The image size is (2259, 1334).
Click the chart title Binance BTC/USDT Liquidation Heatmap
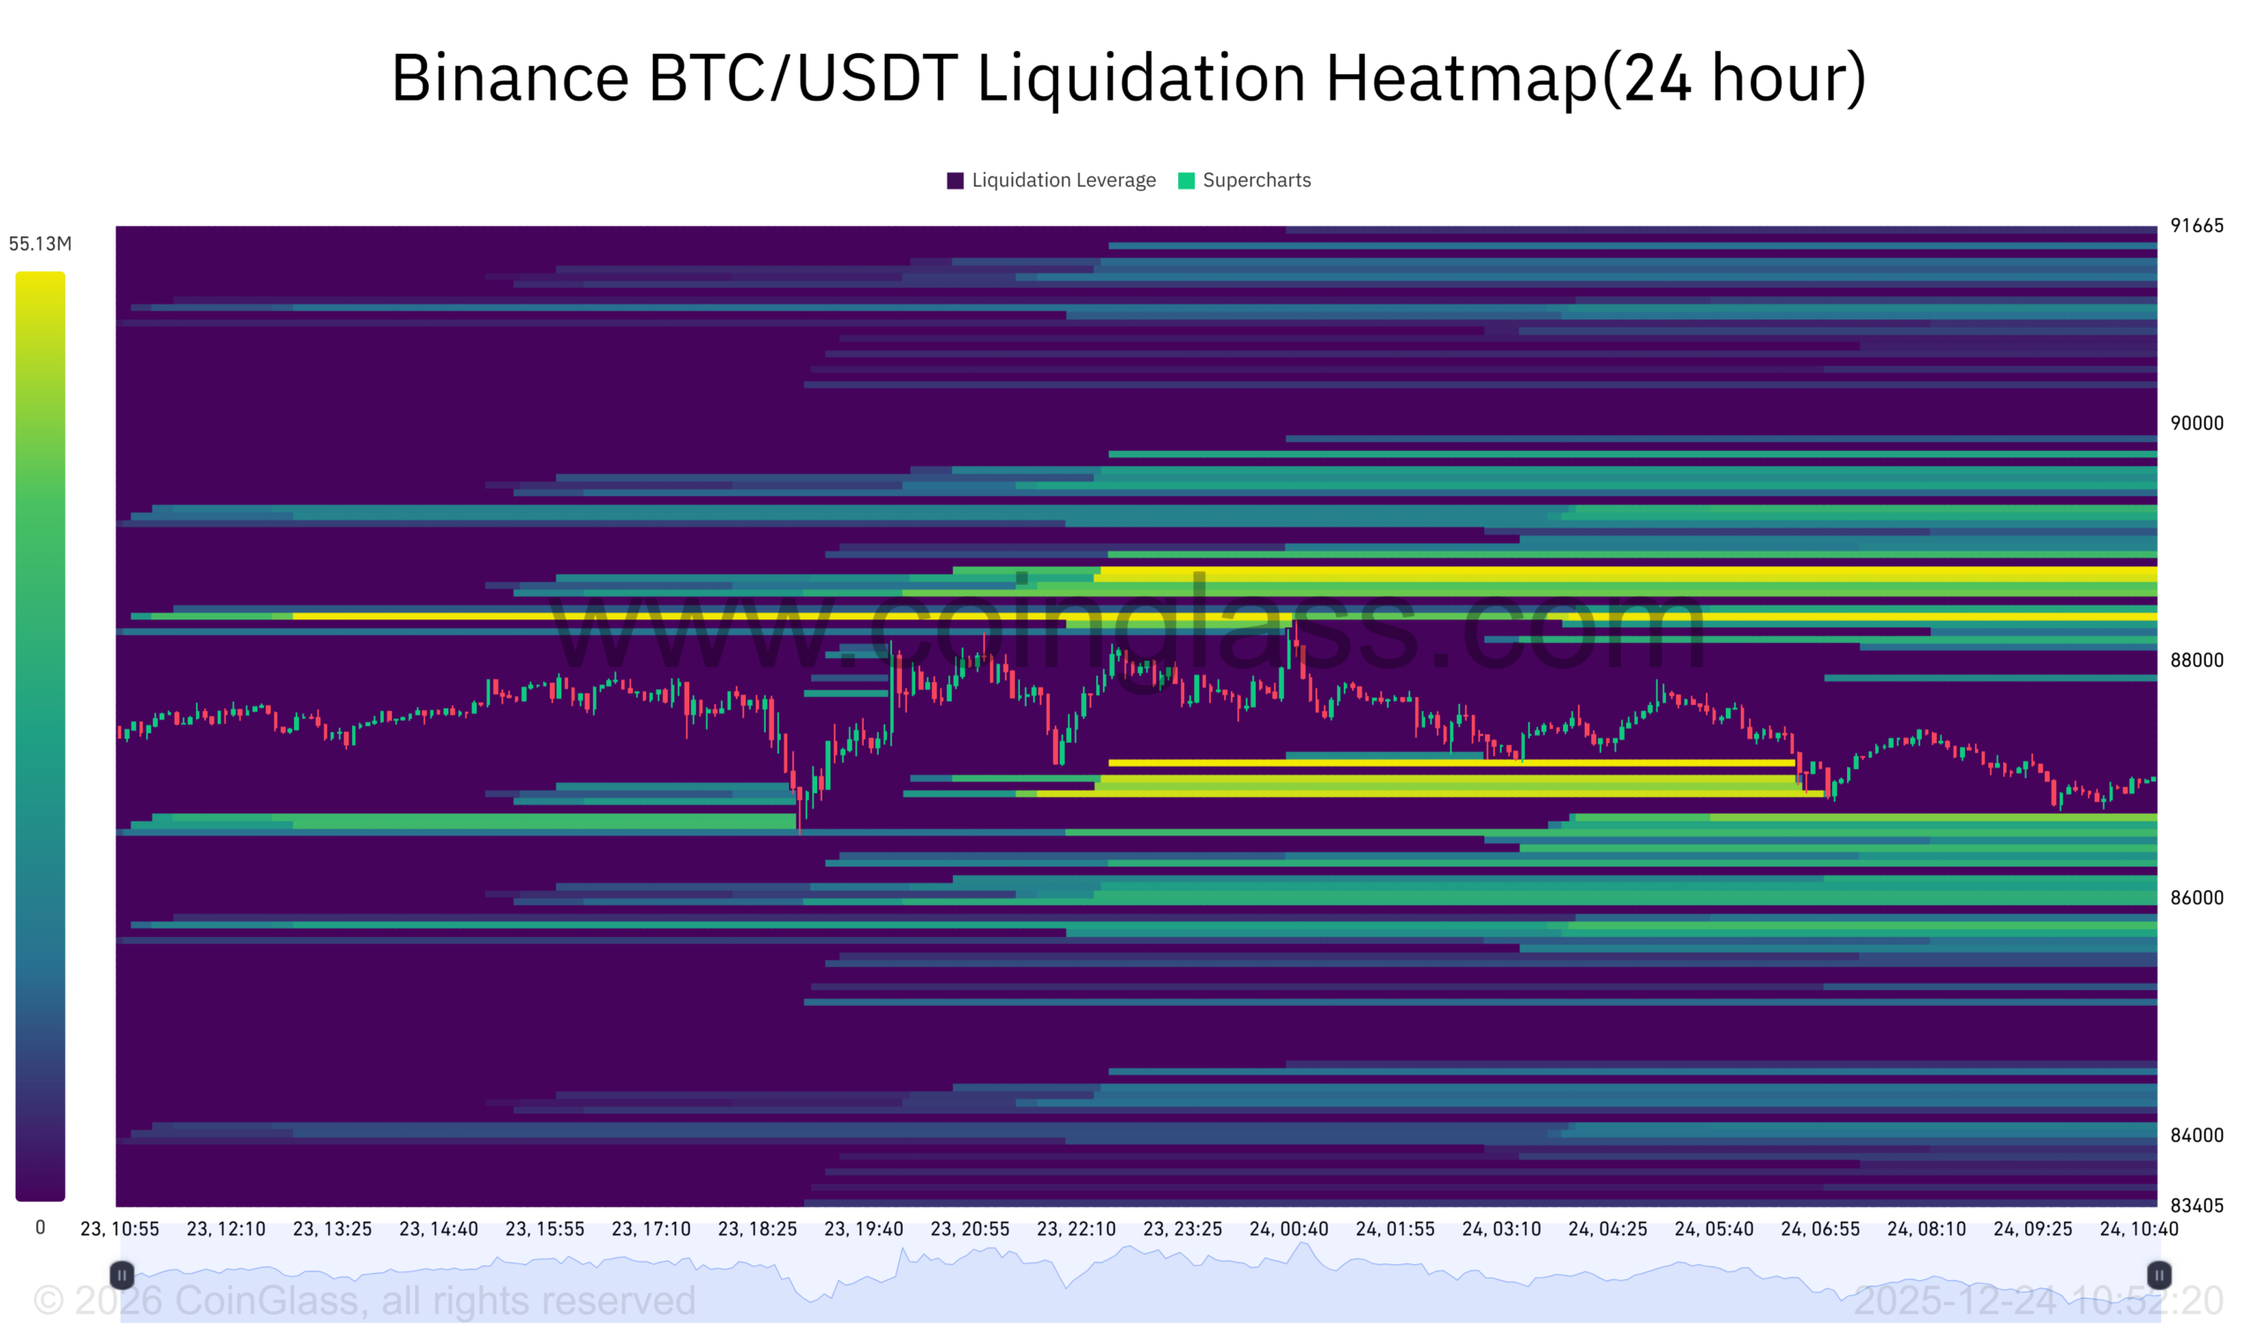tap(1128, 79)
